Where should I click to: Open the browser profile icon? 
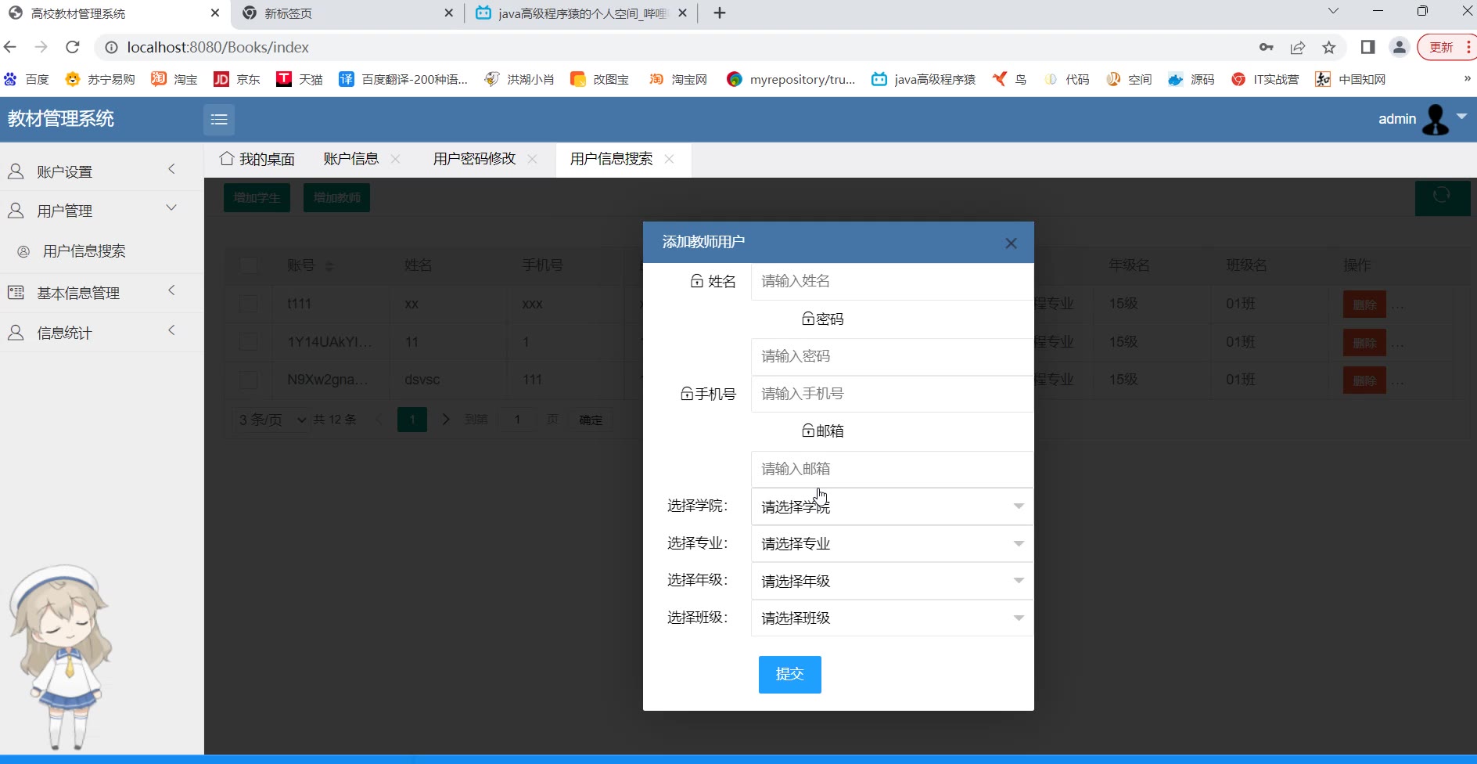point(1400,47)
